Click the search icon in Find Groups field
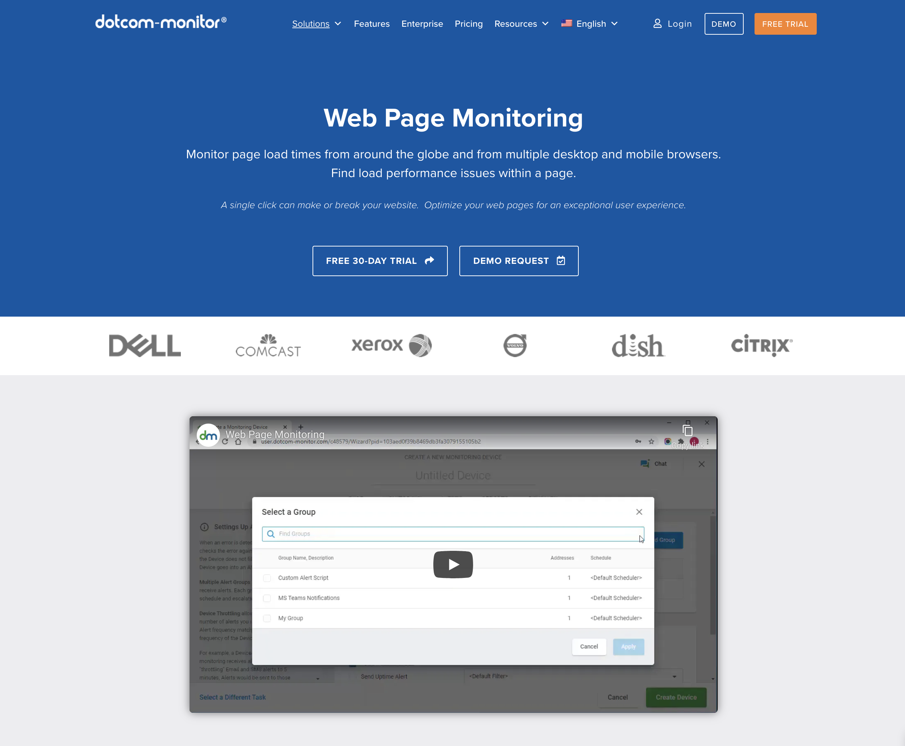 click(271, 534)
